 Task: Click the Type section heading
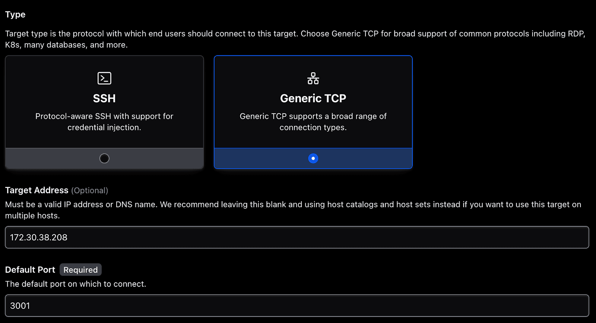(15, 15)
